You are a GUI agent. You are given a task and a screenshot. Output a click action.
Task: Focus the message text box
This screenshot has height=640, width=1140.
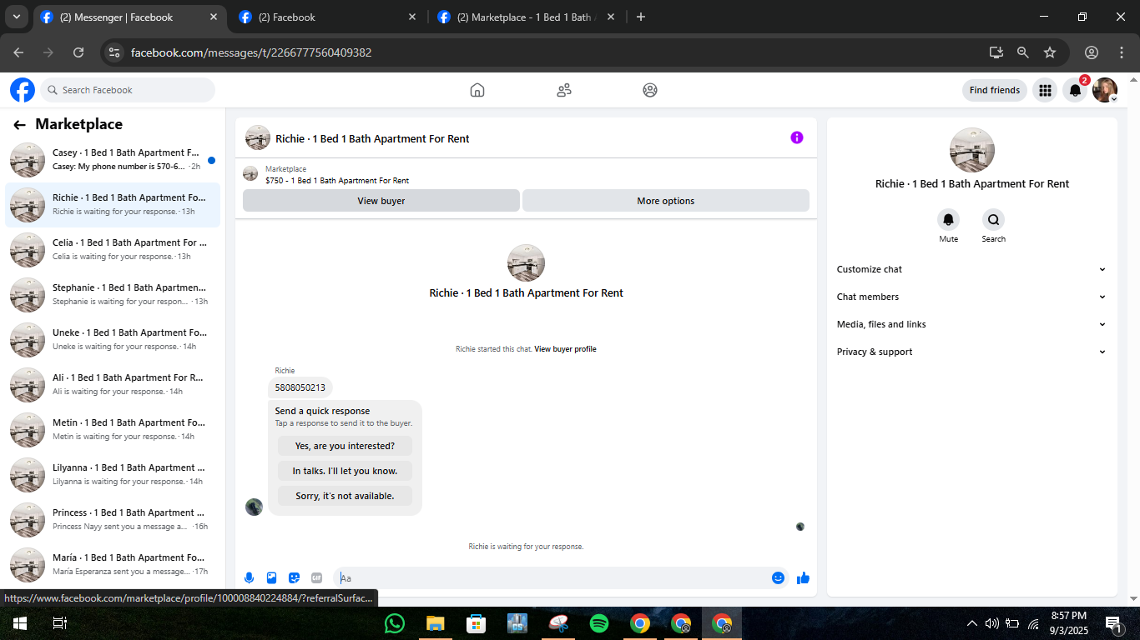[551, 577]
